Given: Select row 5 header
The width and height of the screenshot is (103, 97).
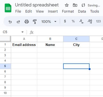Looking at the screenshot, I should tap(5, 66).
